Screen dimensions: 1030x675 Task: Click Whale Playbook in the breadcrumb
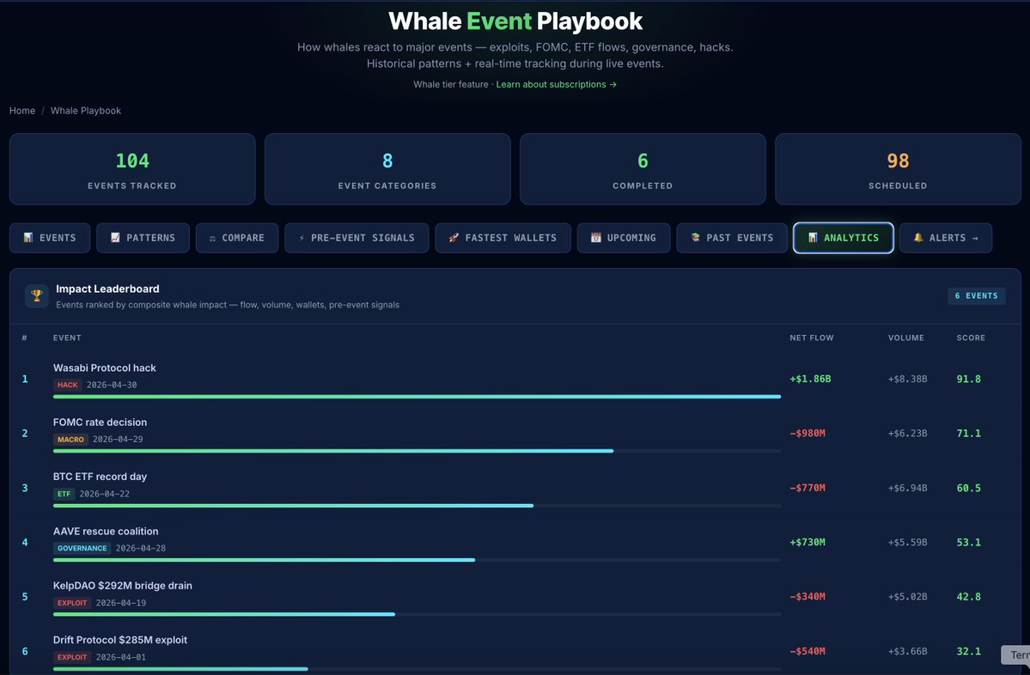[86, 110]
